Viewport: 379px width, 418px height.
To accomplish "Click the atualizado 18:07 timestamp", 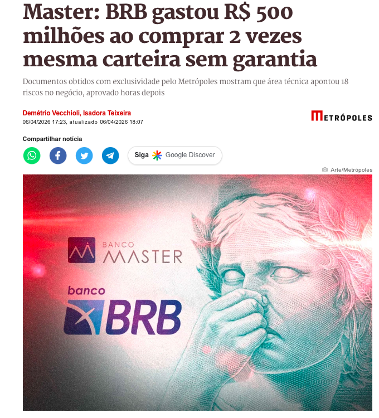I will [x=106, y=122].
